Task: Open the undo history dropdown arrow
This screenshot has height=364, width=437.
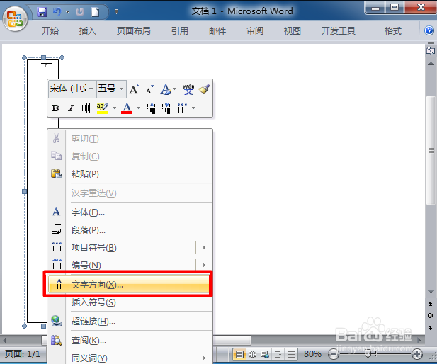Action: click(x=67, y=12)
